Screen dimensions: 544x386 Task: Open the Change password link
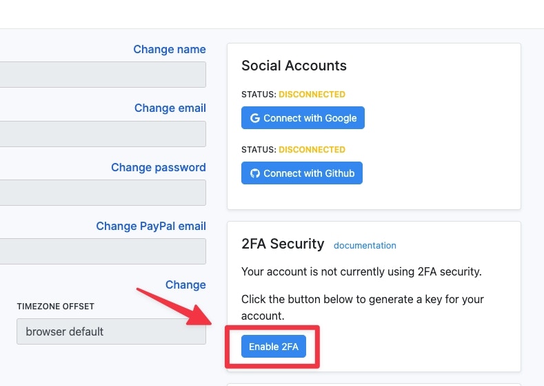(x=158, y=168)
